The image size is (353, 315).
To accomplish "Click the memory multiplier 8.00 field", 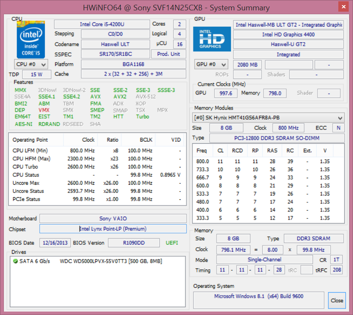I will [272, 250].
